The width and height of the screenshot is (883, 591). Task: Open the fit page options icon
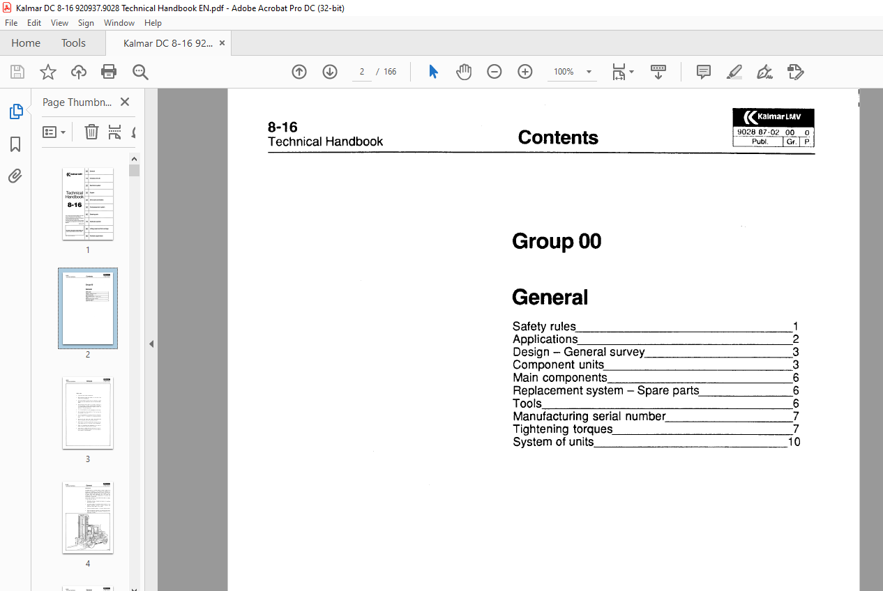(x=622, y=72)
